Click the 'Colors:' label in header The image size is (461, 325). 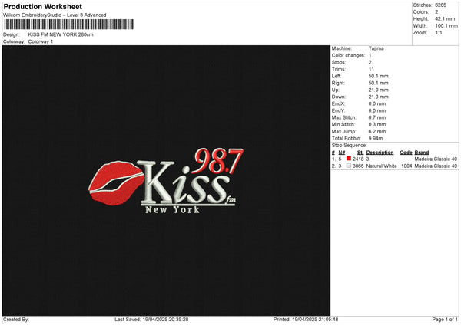pyautogui.click(x=421, y=12)
